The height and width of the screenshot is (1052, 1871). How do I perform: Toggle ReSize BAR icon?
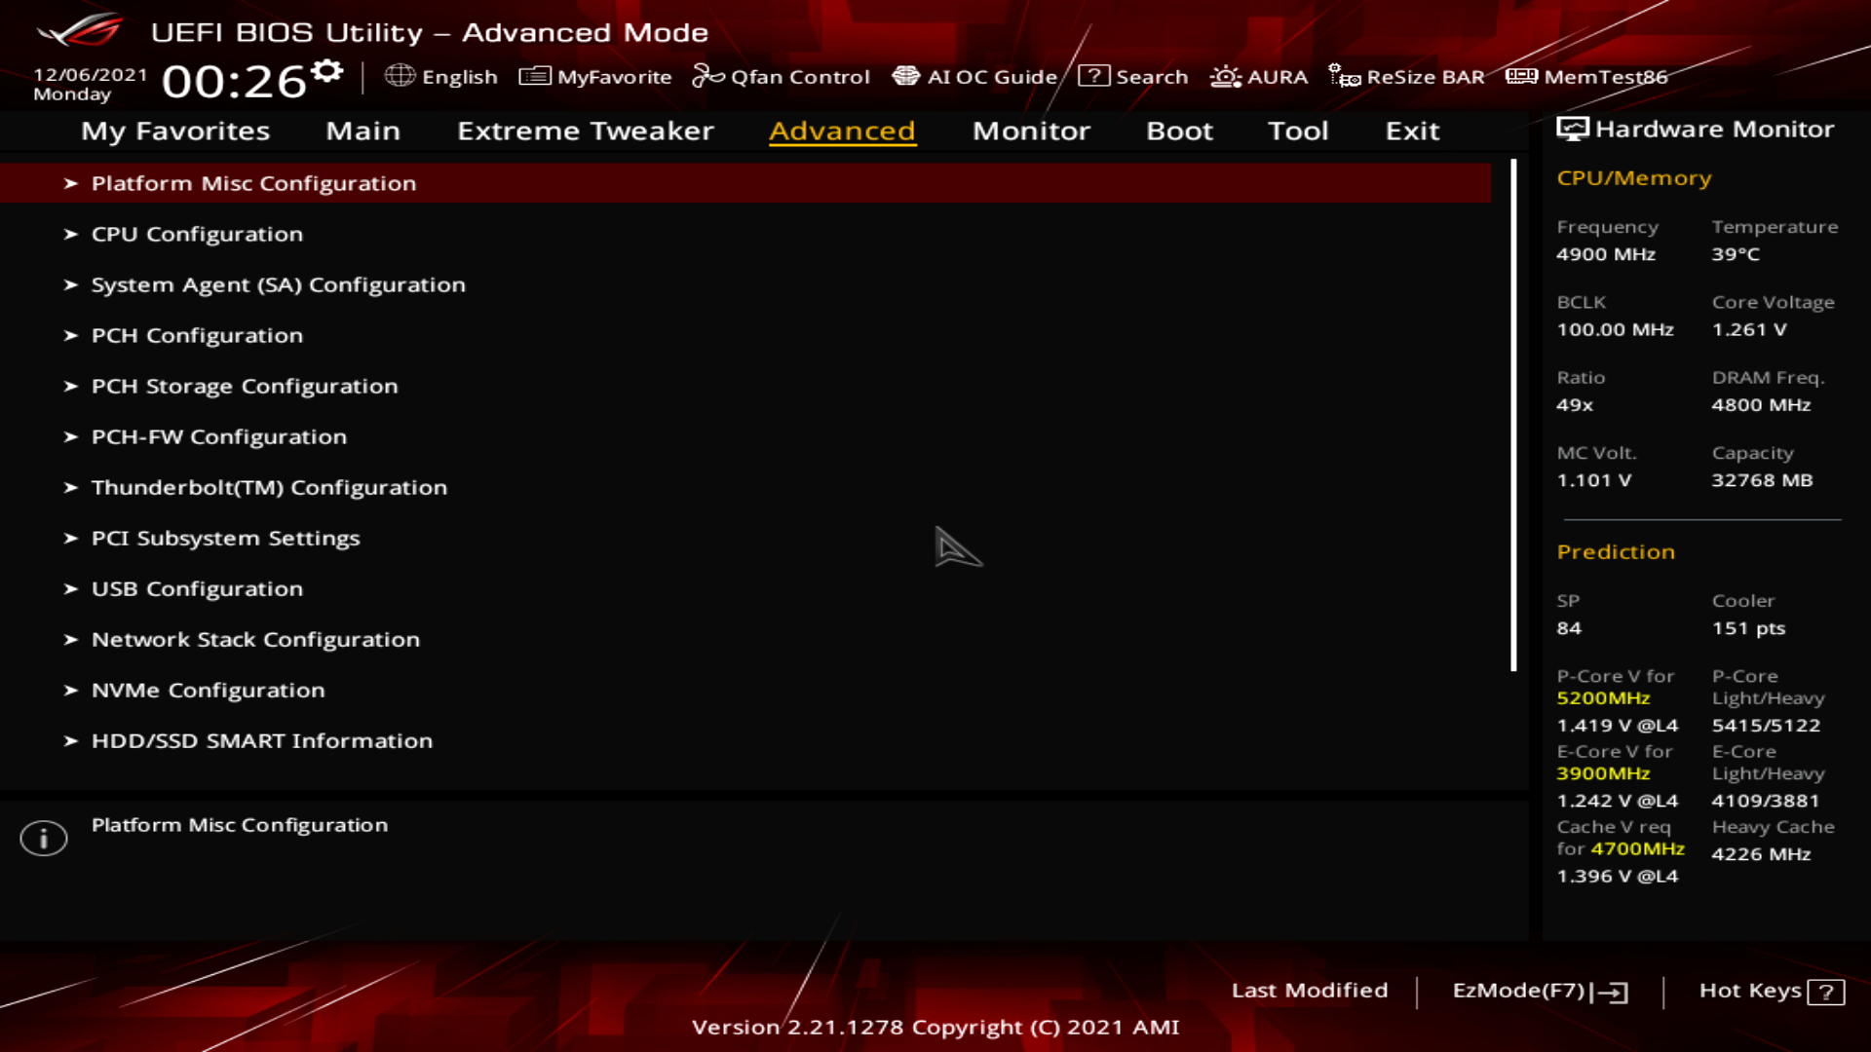click(1344, 76)
